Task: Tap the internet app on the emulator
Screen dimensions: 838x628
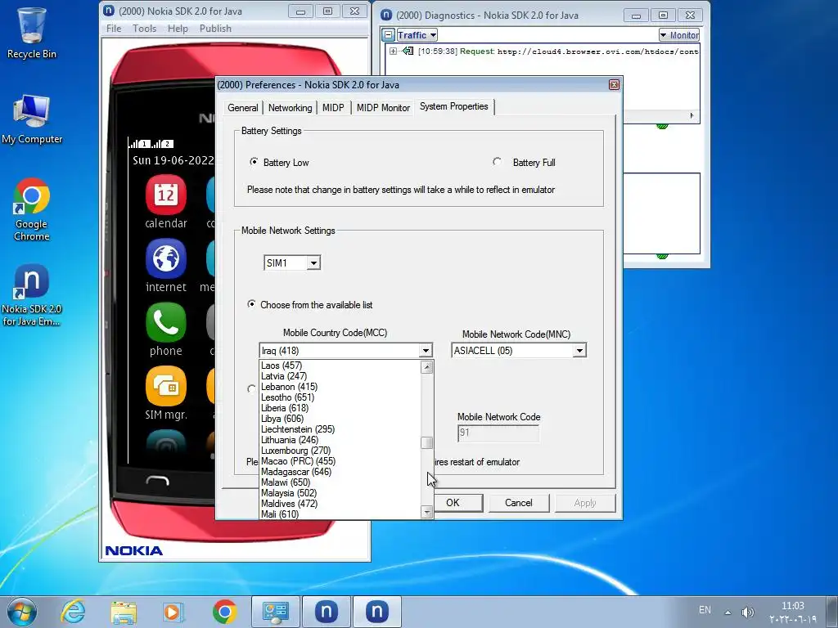Action: tap(165, 266)
